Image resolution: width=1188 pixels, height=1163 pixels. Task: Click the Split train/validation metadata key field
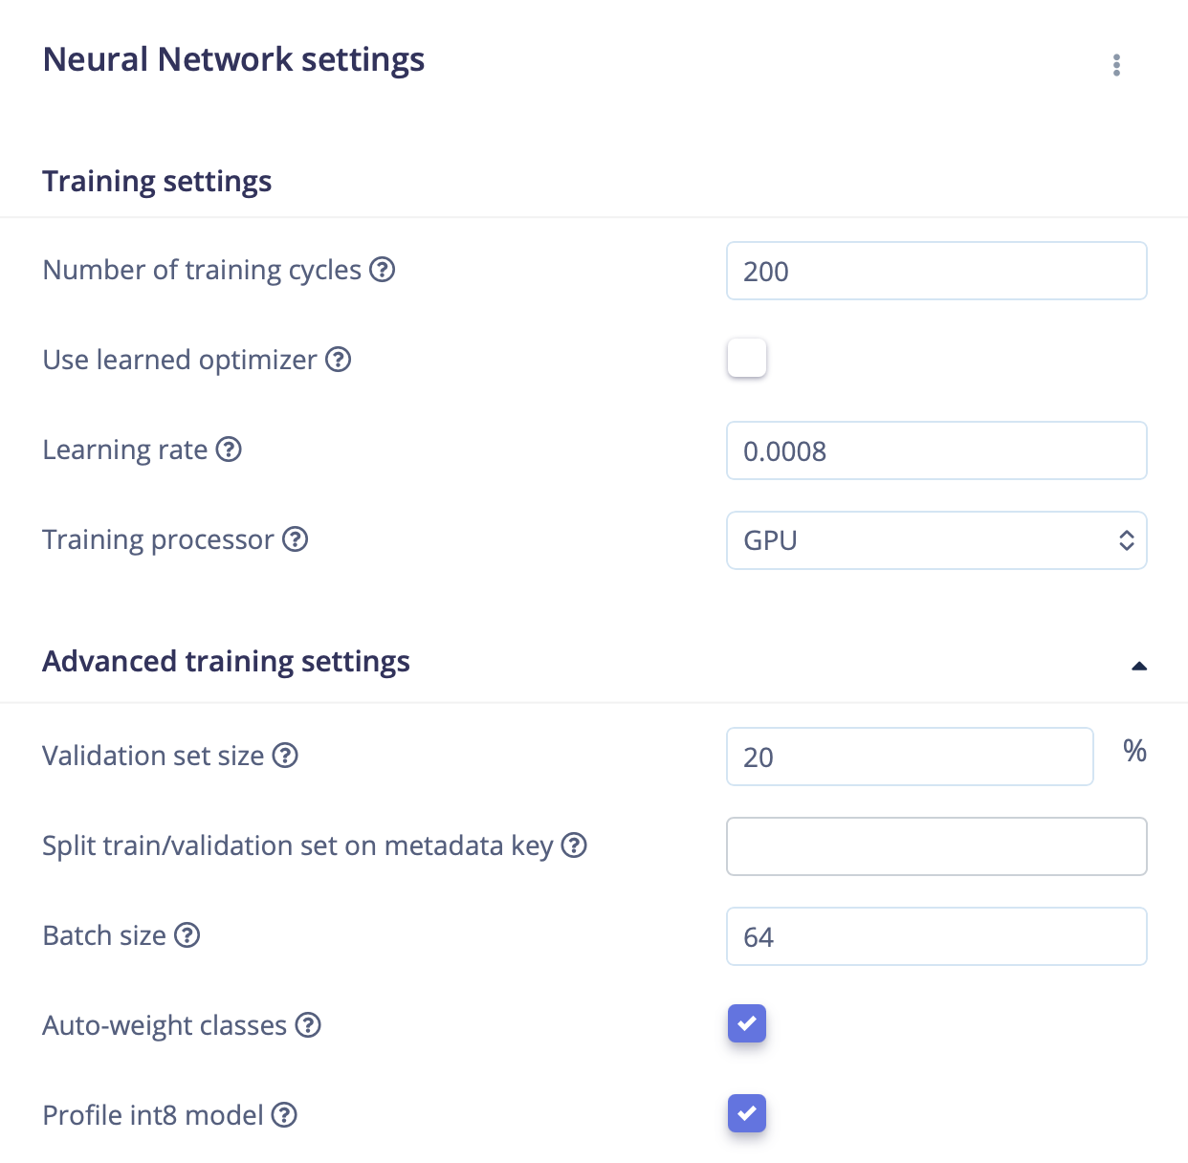[935, 846]
